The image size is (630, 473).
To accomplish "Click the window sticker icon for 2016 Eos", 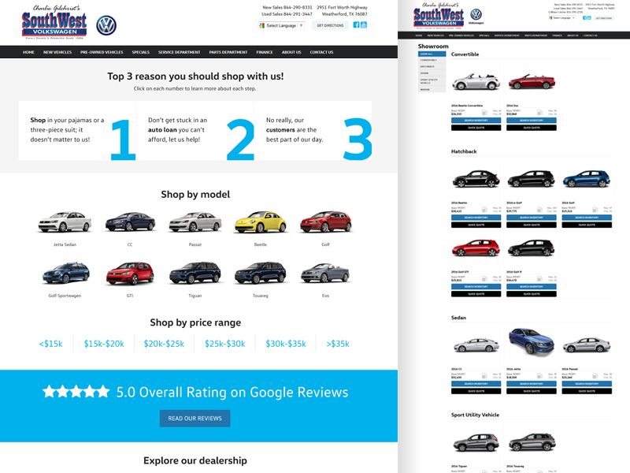I will click(540, 112).
